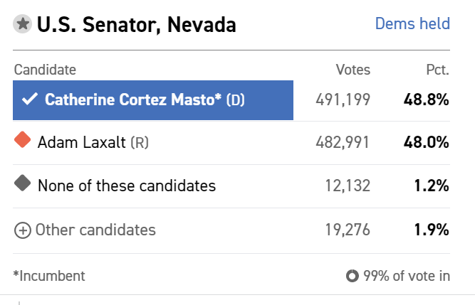Viewport: 475px width, 305px height.
Task: Click the 491,199 vote count
Action: pyautogui.click(x=343, y=100)
